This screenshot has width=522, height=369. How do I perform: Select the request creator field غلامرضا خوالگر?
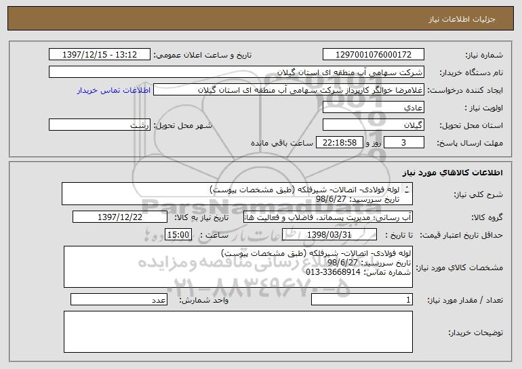click(x=289, y=90)
